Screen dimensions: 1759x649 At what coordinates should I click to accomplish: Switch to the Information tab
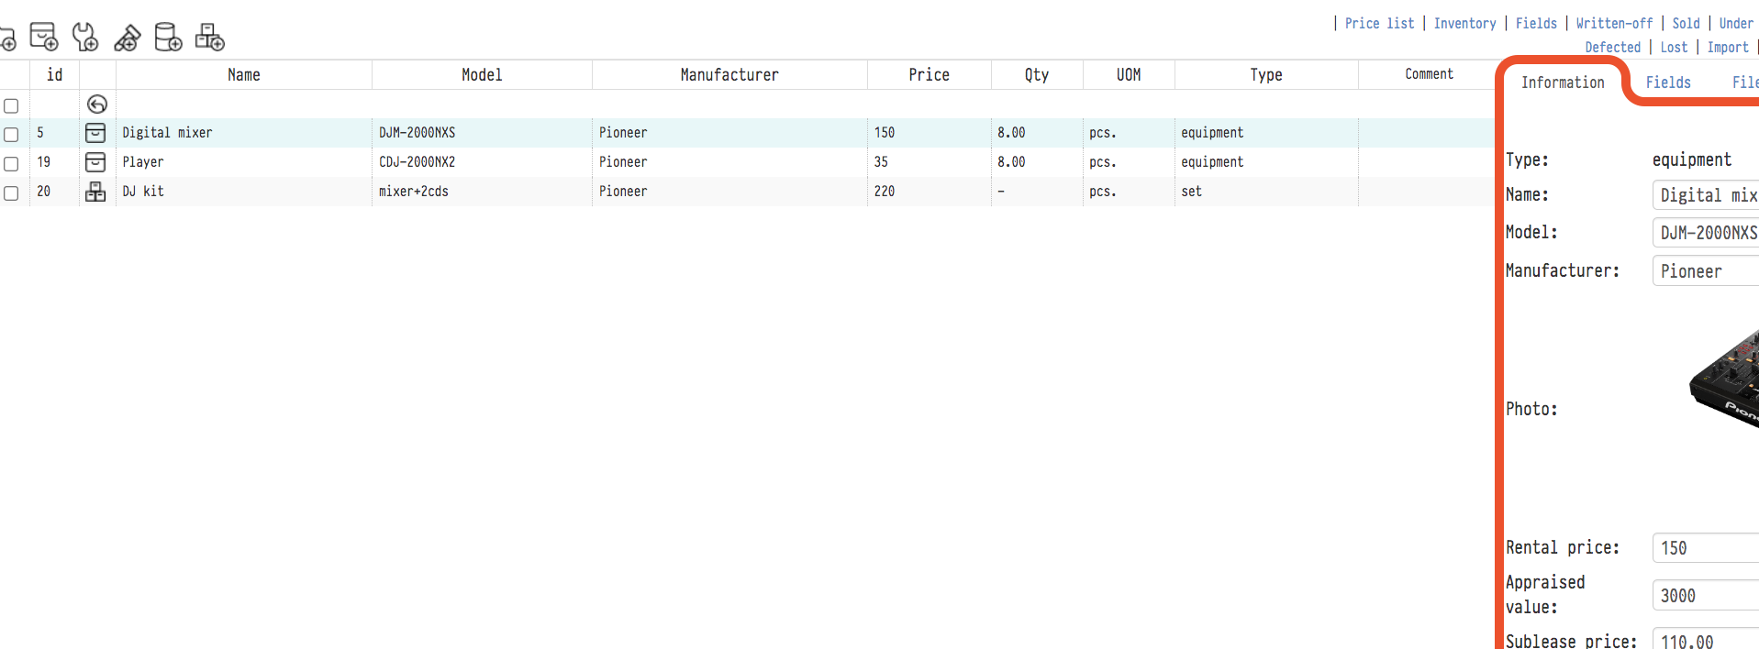1562,82
